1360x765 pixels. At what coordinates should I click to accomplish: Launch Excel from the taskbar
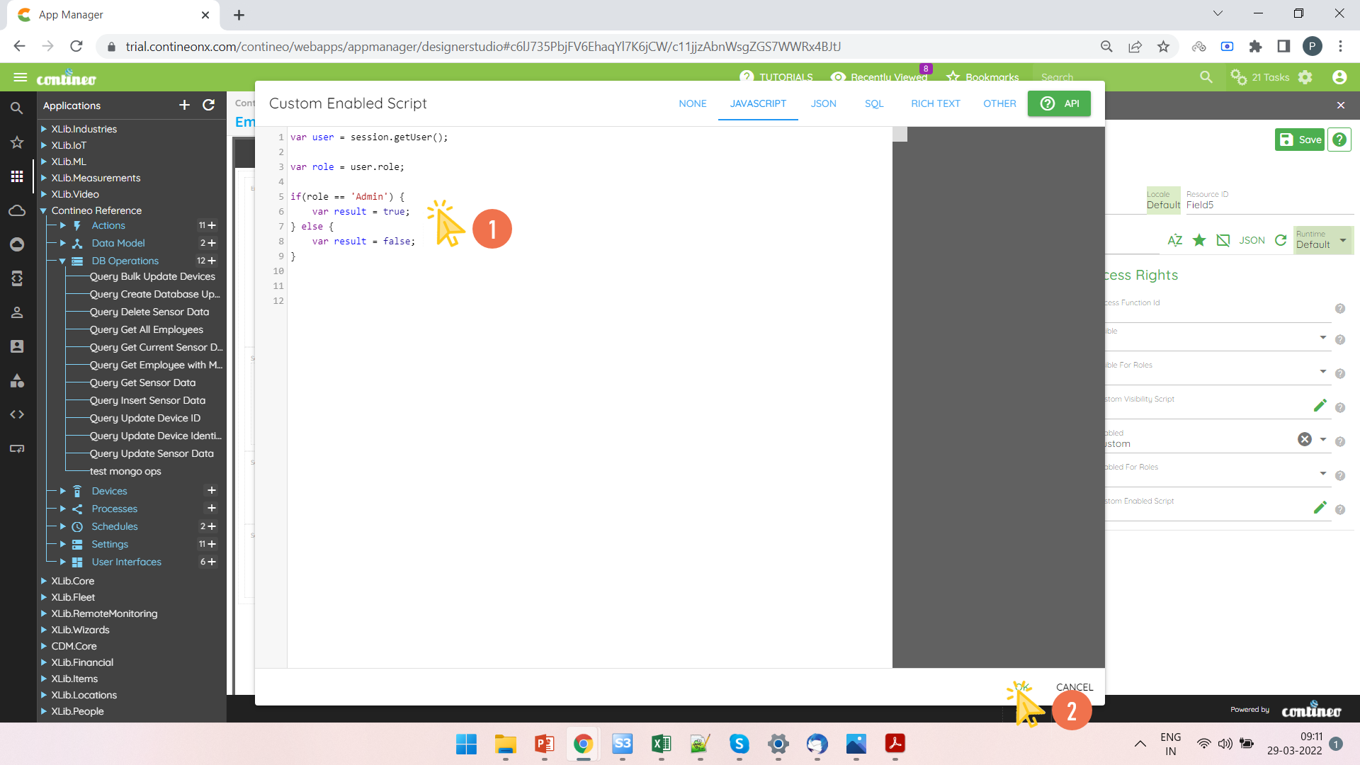[x=661, y=744]
